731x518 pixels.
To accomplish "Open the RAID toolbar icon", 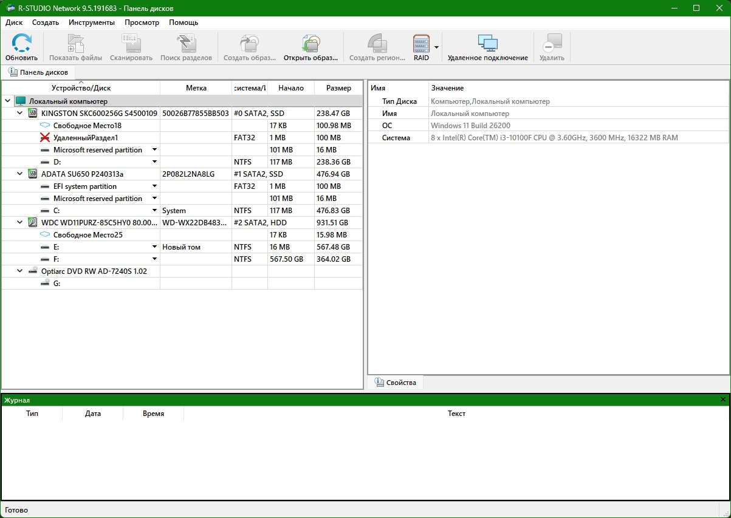I will 421,44.
